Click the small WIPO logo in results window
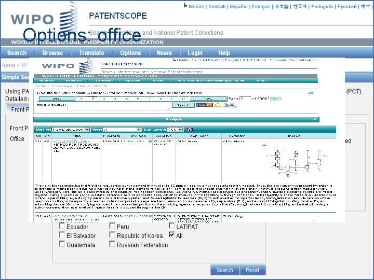This screenshot has width=374, height=280. [67, 66]
